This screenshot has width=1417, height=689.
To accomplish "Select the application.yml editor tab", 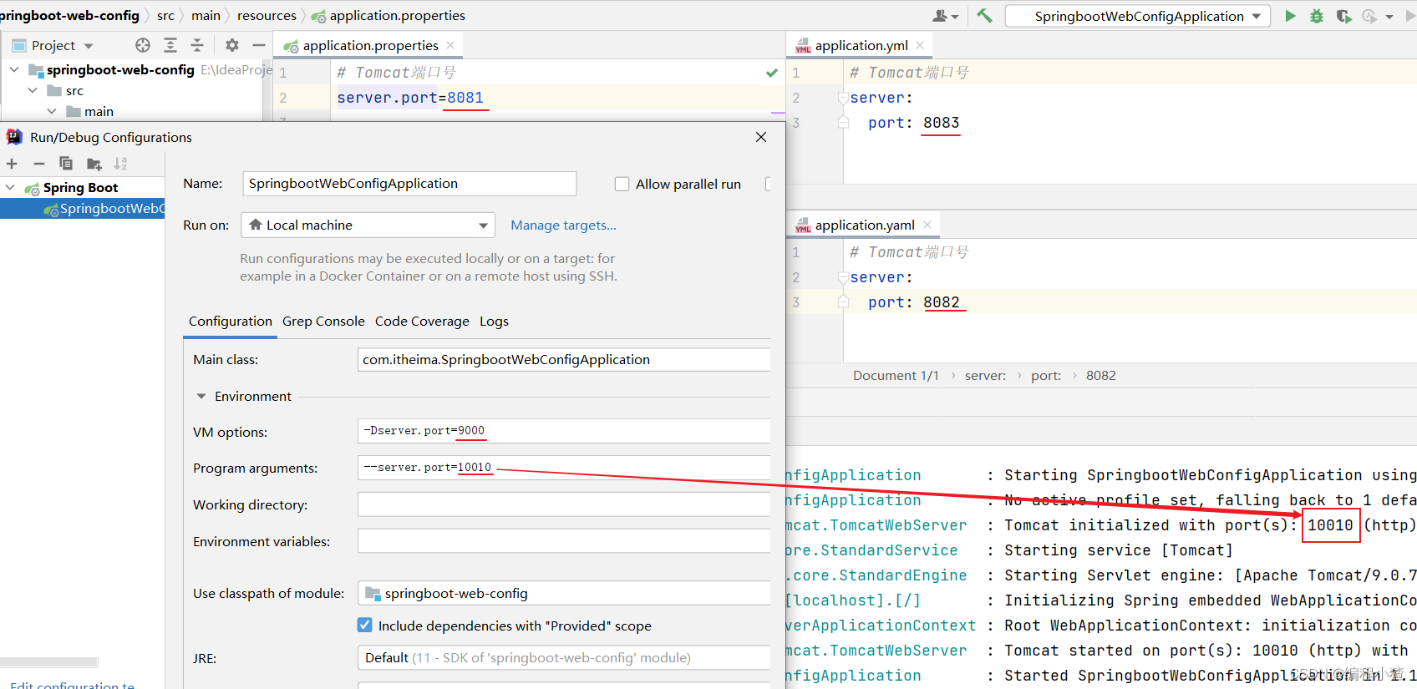I will pos(861,45).
